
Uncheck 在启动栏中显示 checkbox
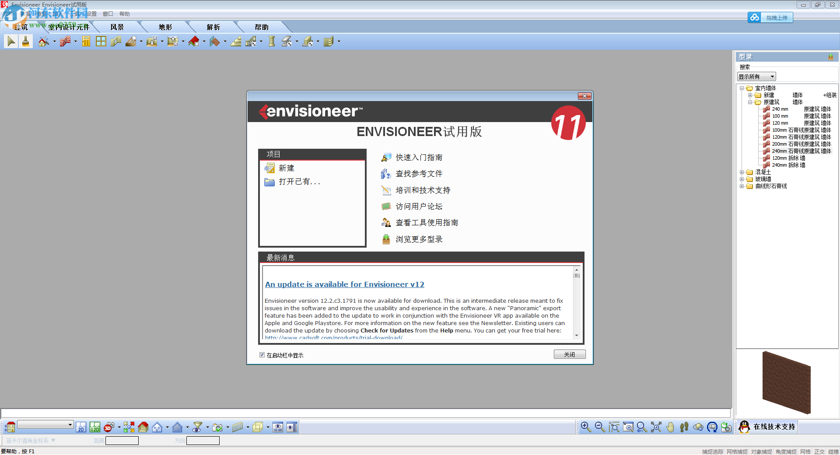(x=262, y=355)
